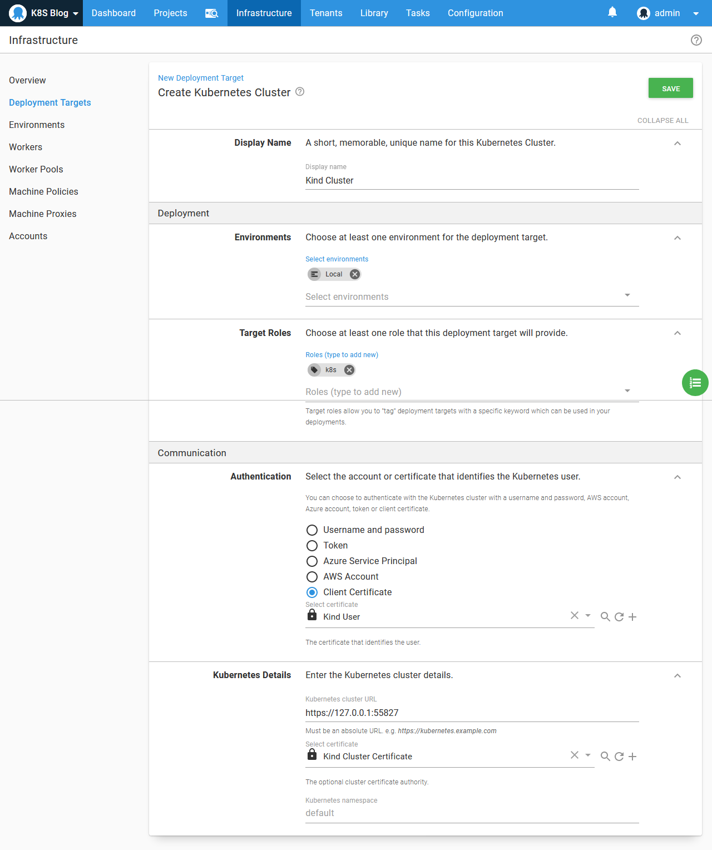The width and height of the screenshot is (712, 850).
Task: Collapse the Display Name section
Action: 677,144
